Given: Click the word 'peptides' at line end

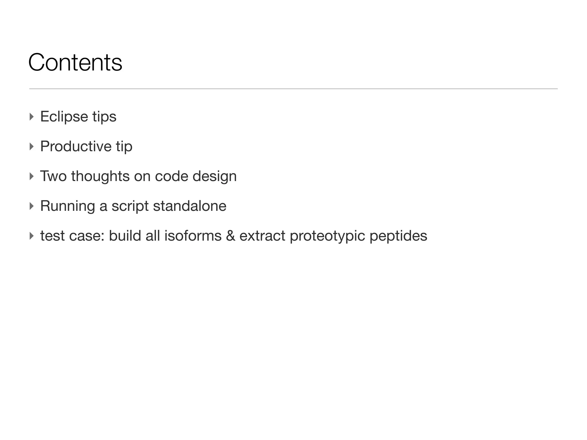Looking at the screenshot, I should pos(398,236).
